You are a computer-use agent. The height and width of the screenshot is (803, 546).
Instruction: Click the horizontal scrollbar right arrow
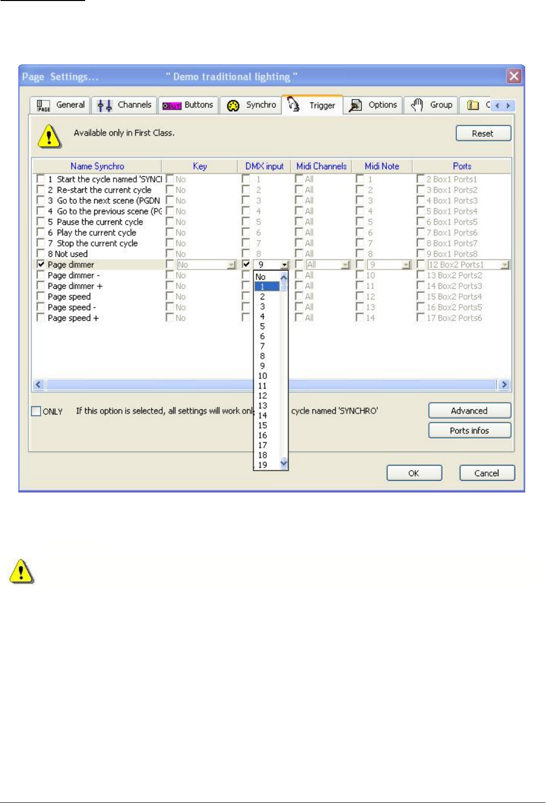pyautogui.click(x=504, y=385)
